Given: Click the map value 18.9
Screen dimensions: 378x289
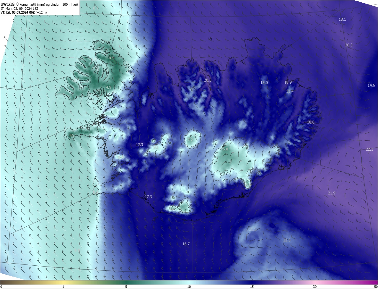Looking at the screenshot, I should point(288,82).
